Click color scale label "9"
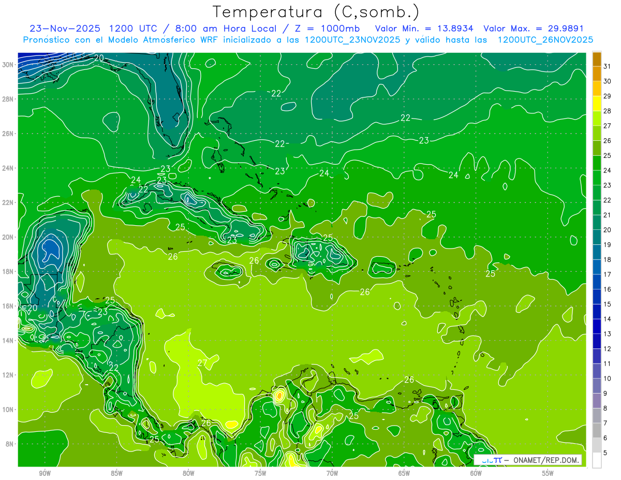This screenshot has width=621, height=480. [x=605, y=394]
